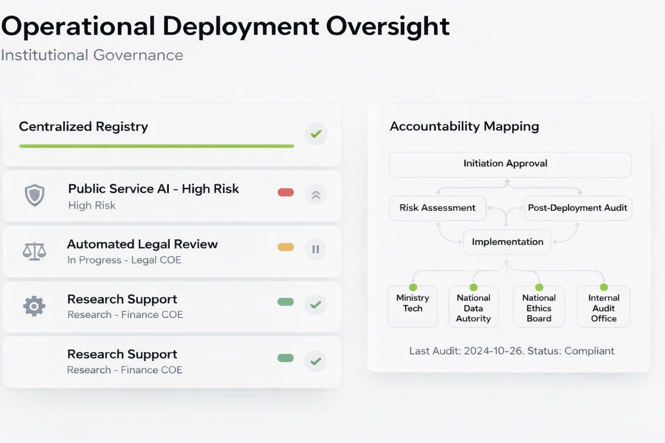Click the green dot above Internal Audit Office
Viewport: 665px width, 443px height.
(x=604, y=287)
